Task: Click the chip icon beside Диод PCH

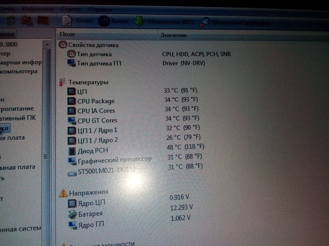Action: tap(72, 151)
